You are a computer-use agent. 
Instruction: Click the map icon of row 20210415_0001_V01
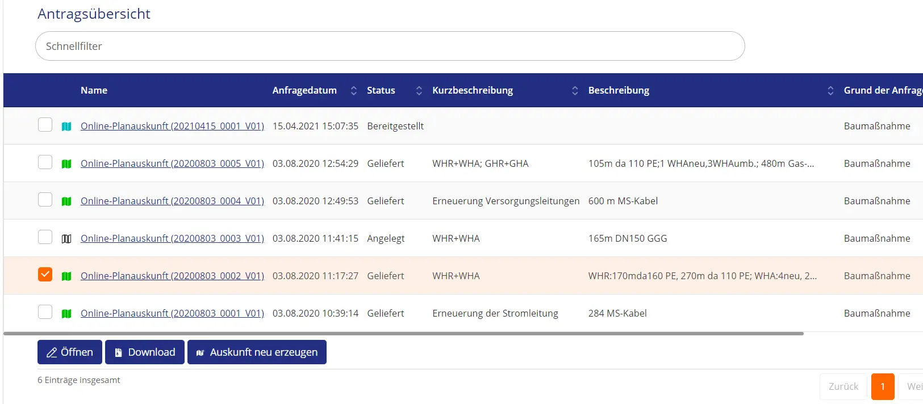[66, 127]
